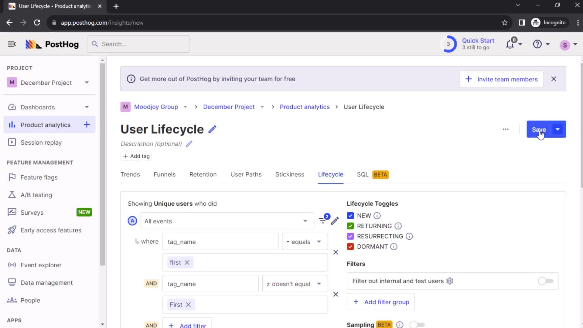Expand the Save button dropdown arrow

click(x=559, y=129)
